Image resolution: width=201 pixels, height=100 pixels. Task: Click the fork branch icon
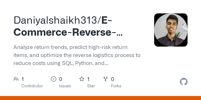coord(106,79)
